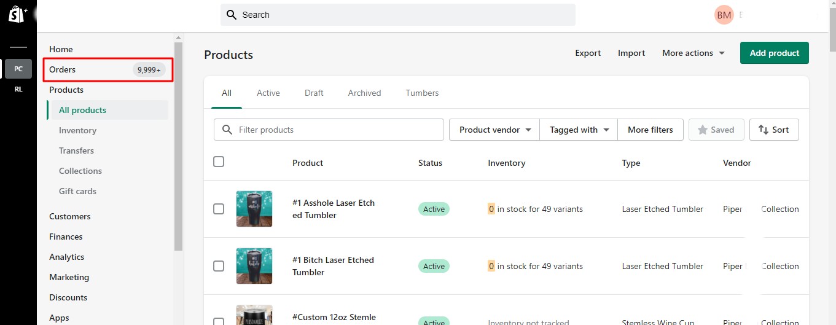The width and height of the screenshot is (836, 325).
Task: Open #1 Asshole Laser Etched Tumbler product link
Action: pyautogui.click(x=334, y=209)
